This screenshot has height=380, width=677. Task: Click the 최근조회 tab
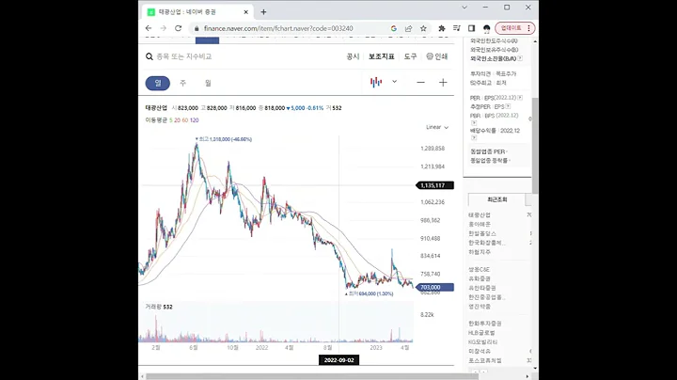coord(497,199)
